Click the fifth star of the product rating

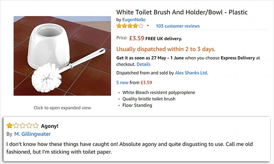[x=141, y=26]
